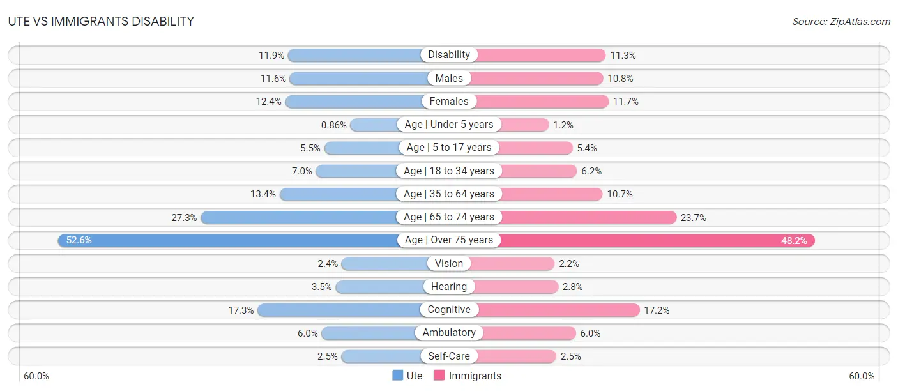Click the blue Ute legend swatch

[397, 376]
